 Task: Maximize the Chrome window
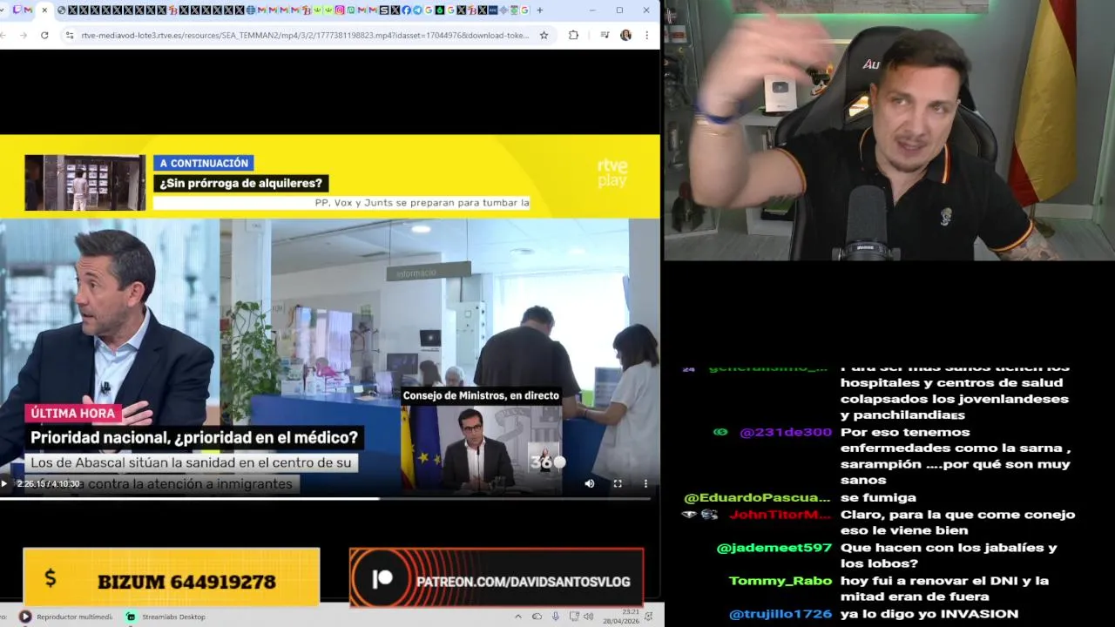619,10
